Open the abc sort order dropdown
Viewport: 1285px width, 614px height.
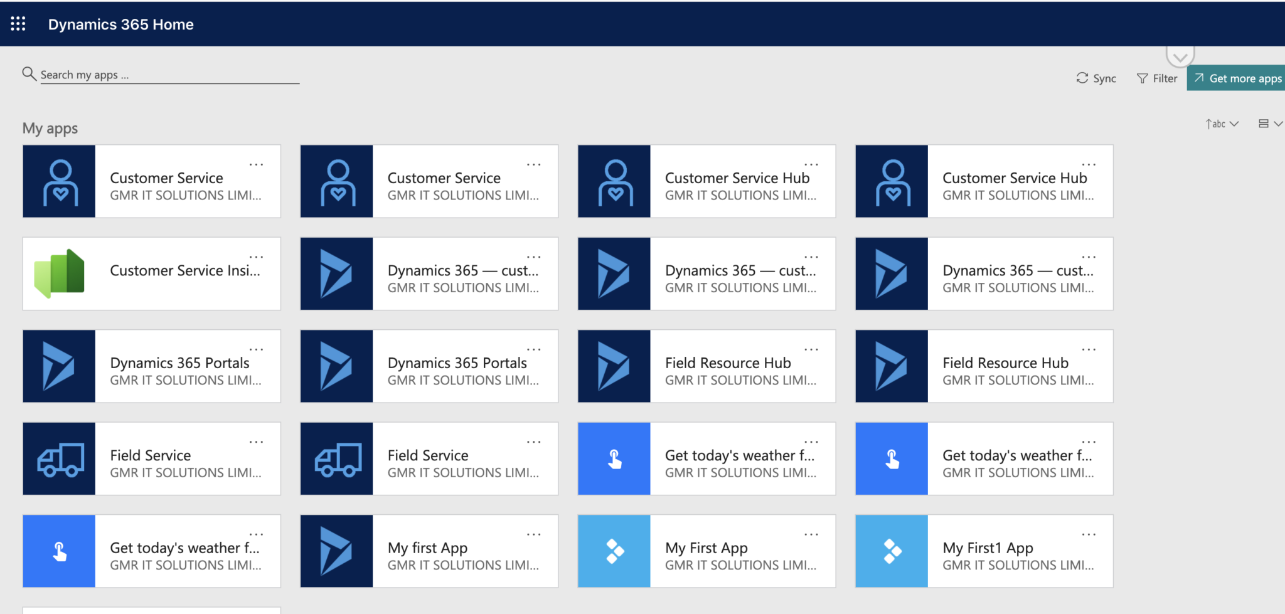pyautogui.click(x=1222, y=124)
